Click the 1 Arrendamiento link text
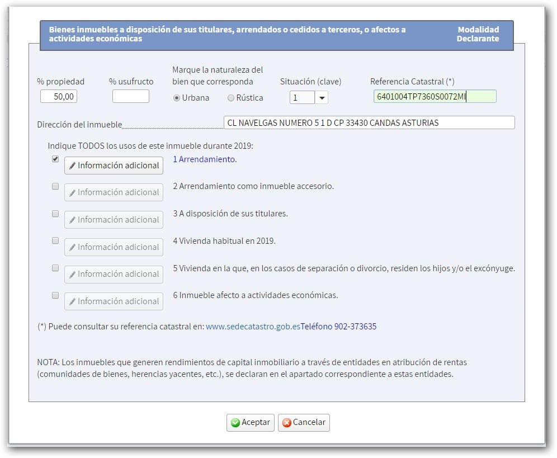Screen dimensions: 557x458 click(205, 159)
